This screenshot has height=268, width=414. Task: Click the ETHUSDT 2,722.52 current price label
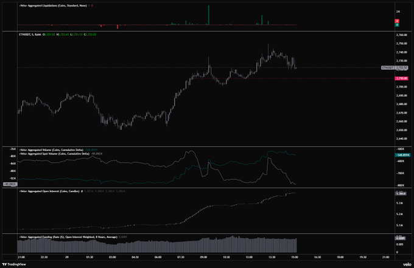tap(395, 67)
